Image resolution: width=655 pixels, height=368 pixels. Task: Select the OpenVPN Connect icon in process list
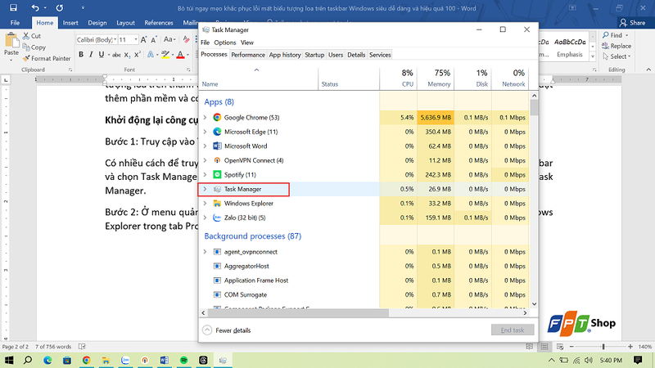[217, 160]
